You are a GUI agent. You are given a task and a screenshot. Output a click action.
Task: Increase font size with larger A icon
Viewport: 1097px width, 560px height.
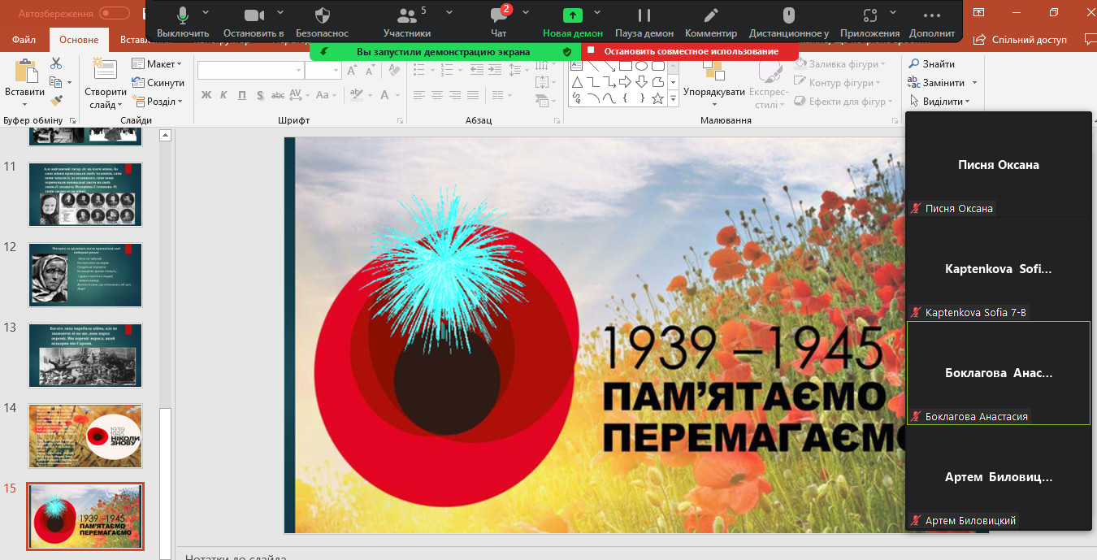click(x=352, y=71)
